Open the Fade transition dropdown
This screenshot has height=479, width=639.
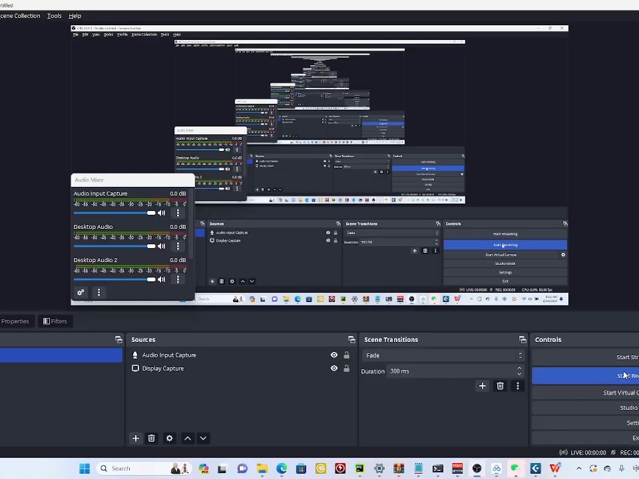point(443,355)
